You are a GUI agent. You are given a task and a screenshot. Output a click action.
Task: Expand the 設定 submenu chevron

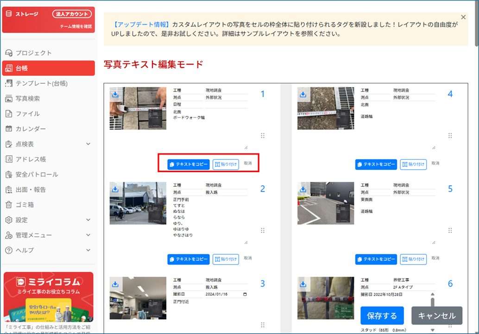point(88,220)
